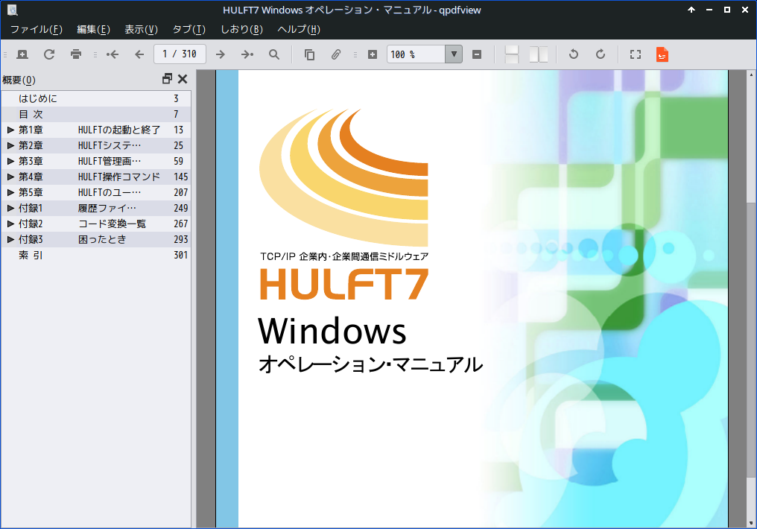Viewport: 757px width, 529px height.
Task: Zoom in with the plus icon
Action: tap(373, 54)
